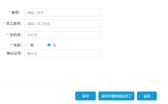Click the 性别: field label
This screenshot has height=104, width=168.
[18, 45]
